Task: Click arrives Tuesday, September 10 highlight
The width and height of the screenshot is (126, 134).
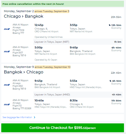Action: 53,67
